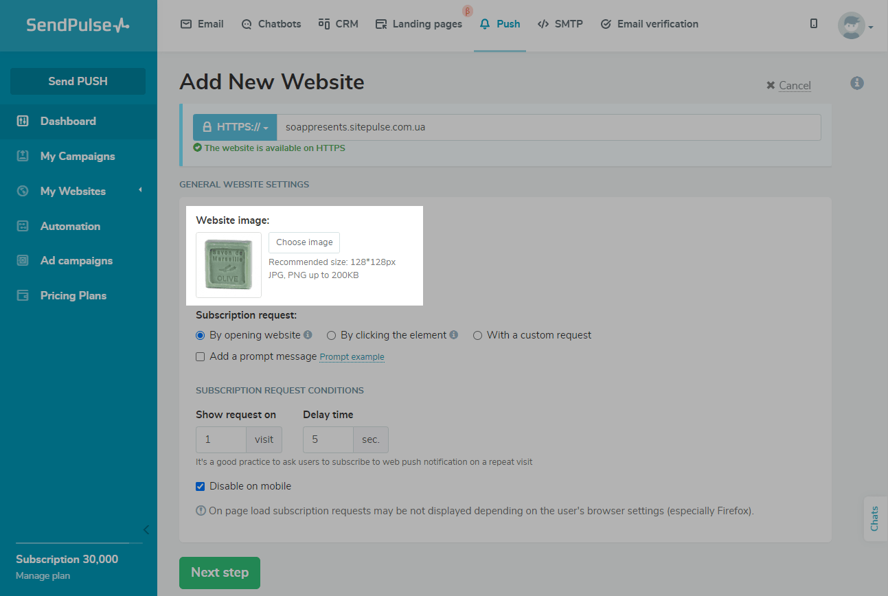888x596 pixels.
Task: Uncheck the Disable on mobile checkbox
Action: (201, 487)
